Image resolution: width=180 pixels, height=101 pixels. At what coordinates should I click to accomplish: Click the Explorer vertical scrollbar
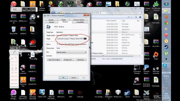[x=142, y=37]
